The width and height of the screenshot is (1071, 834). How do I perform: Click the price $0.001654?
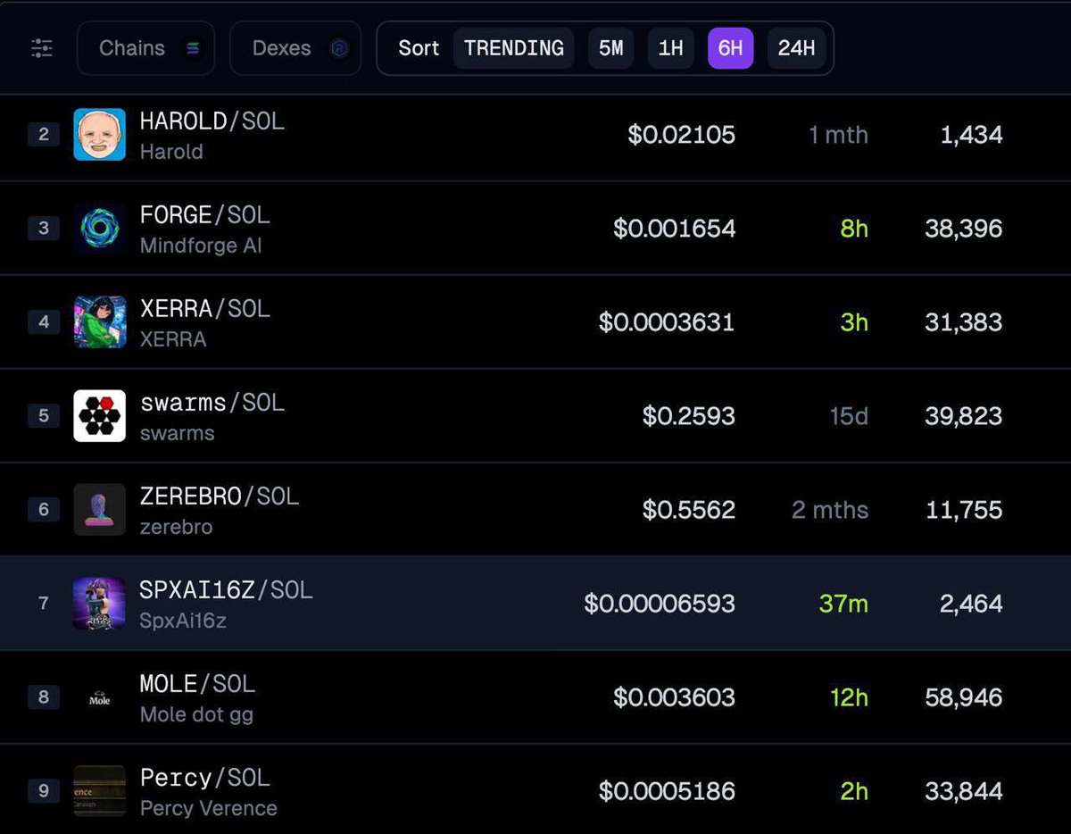(675, 229)
